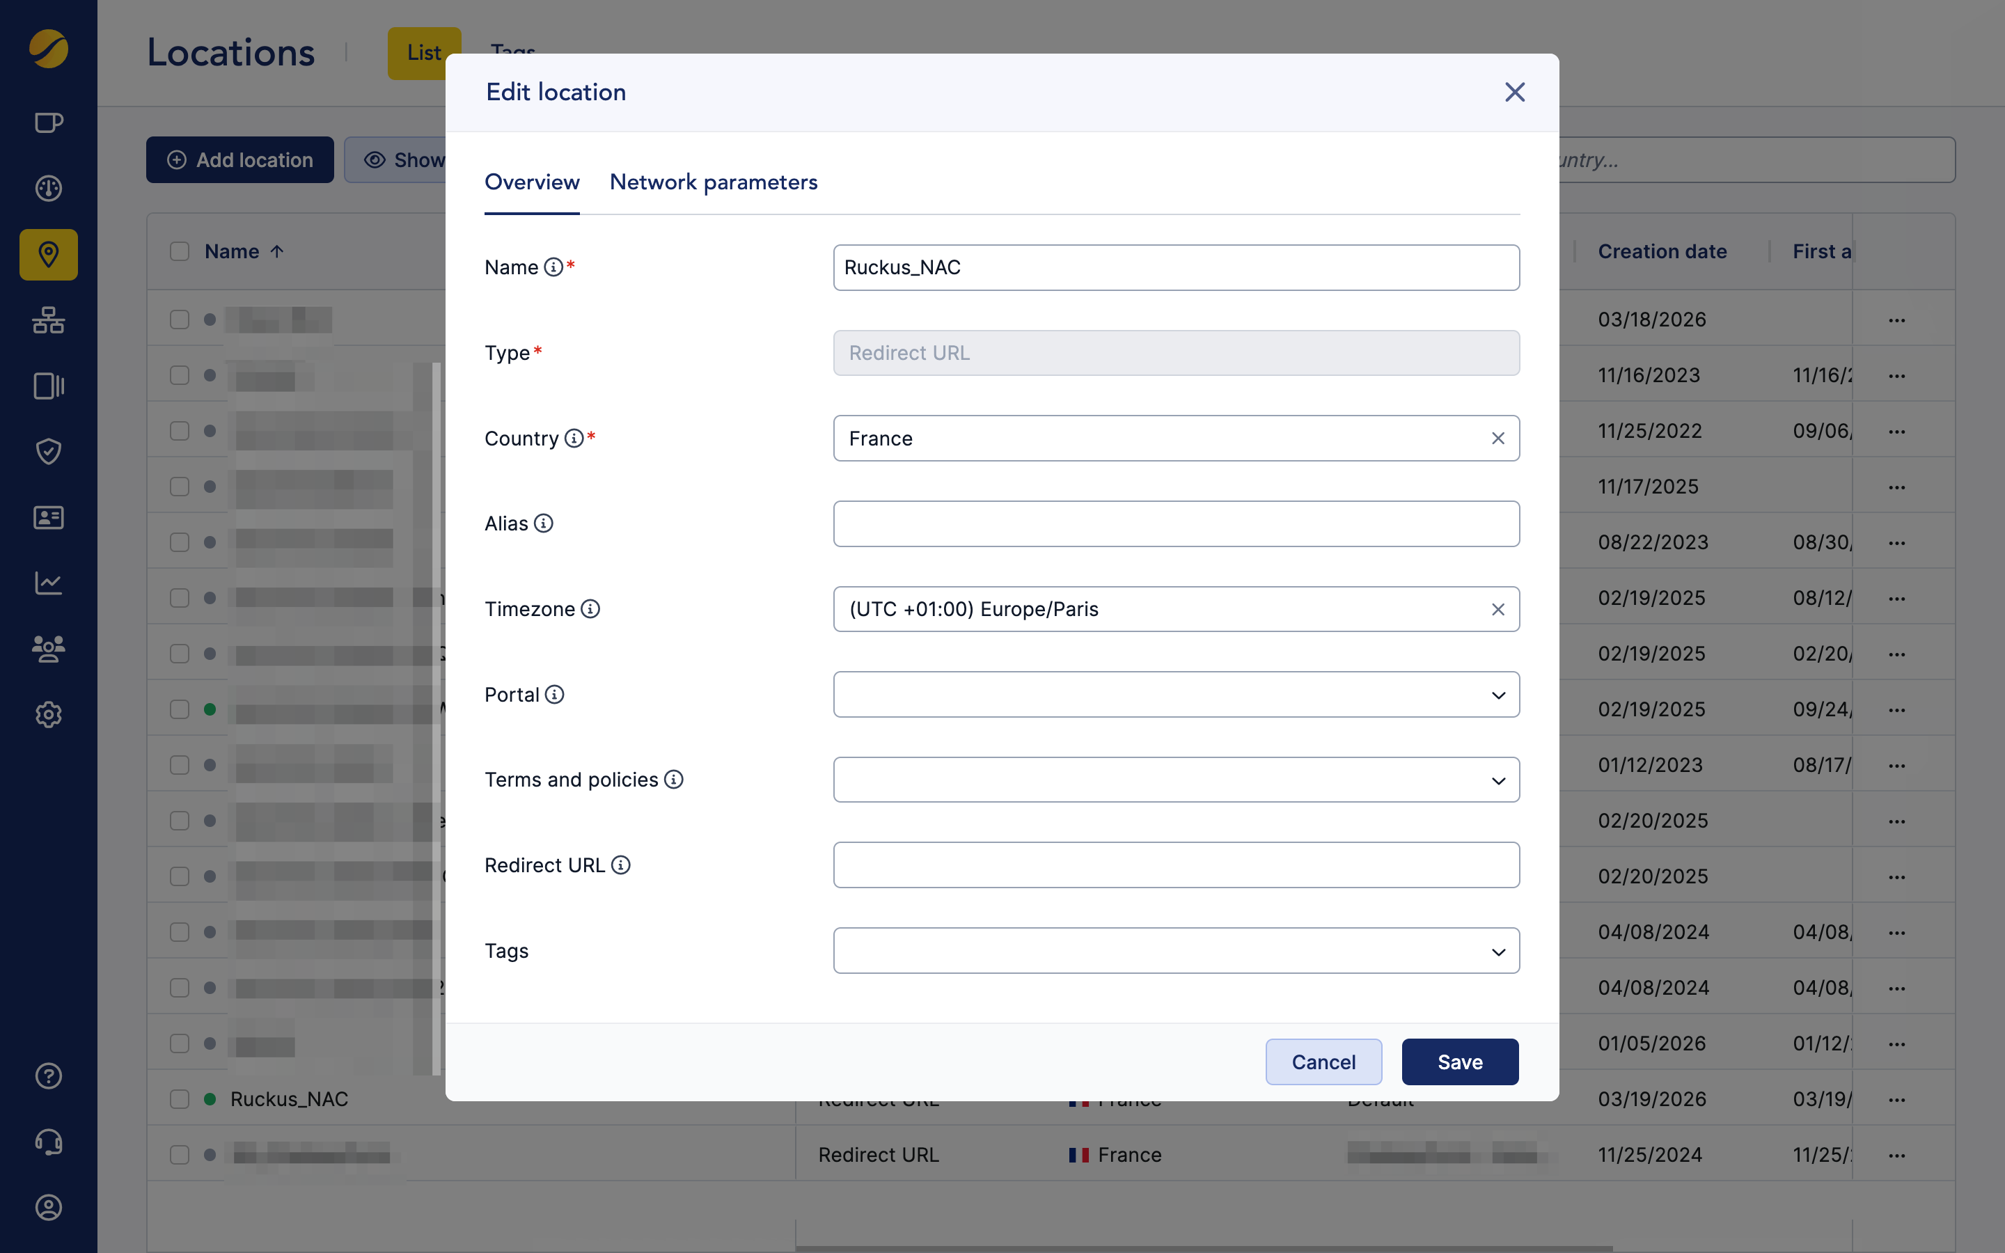Switch to the Network parameters tab
Image resolution: width=2005 pixels, height=1253 pixels.
click(x=714, y=182)
